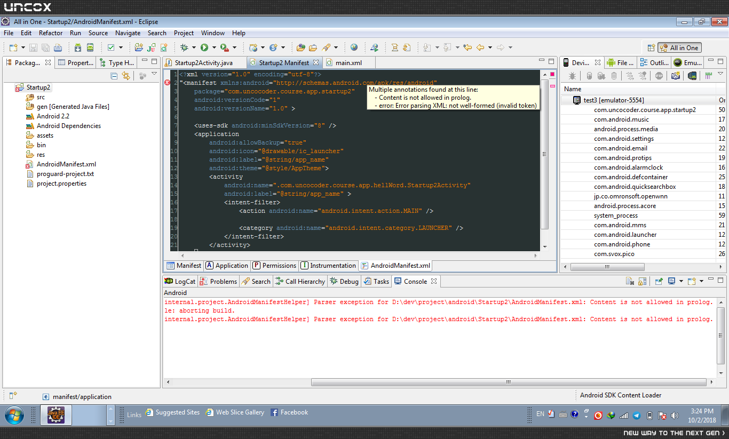Open the Android SDK Manager icon
The width and height of the screenshot is (729, 439).
[78, 47]
